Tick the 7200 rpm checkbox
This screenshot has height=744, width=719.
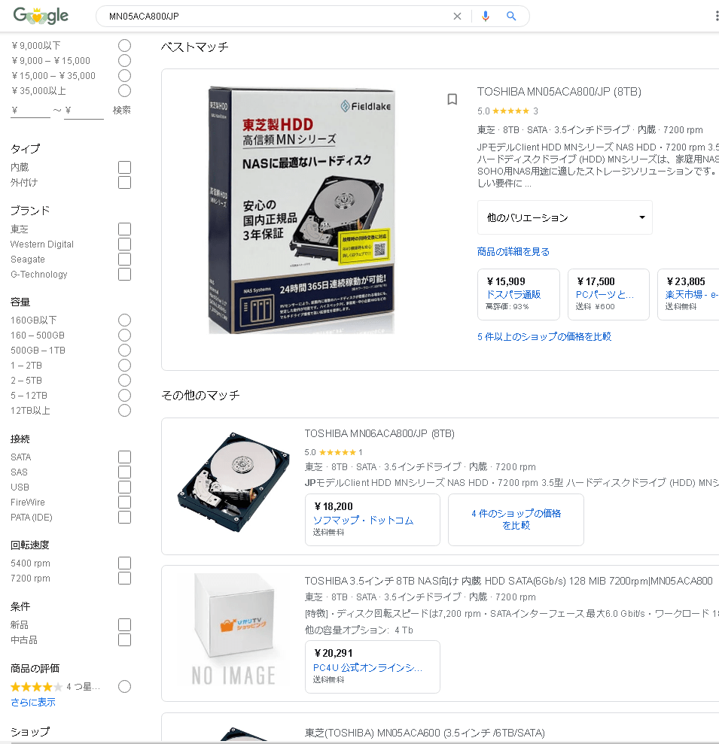124,578
